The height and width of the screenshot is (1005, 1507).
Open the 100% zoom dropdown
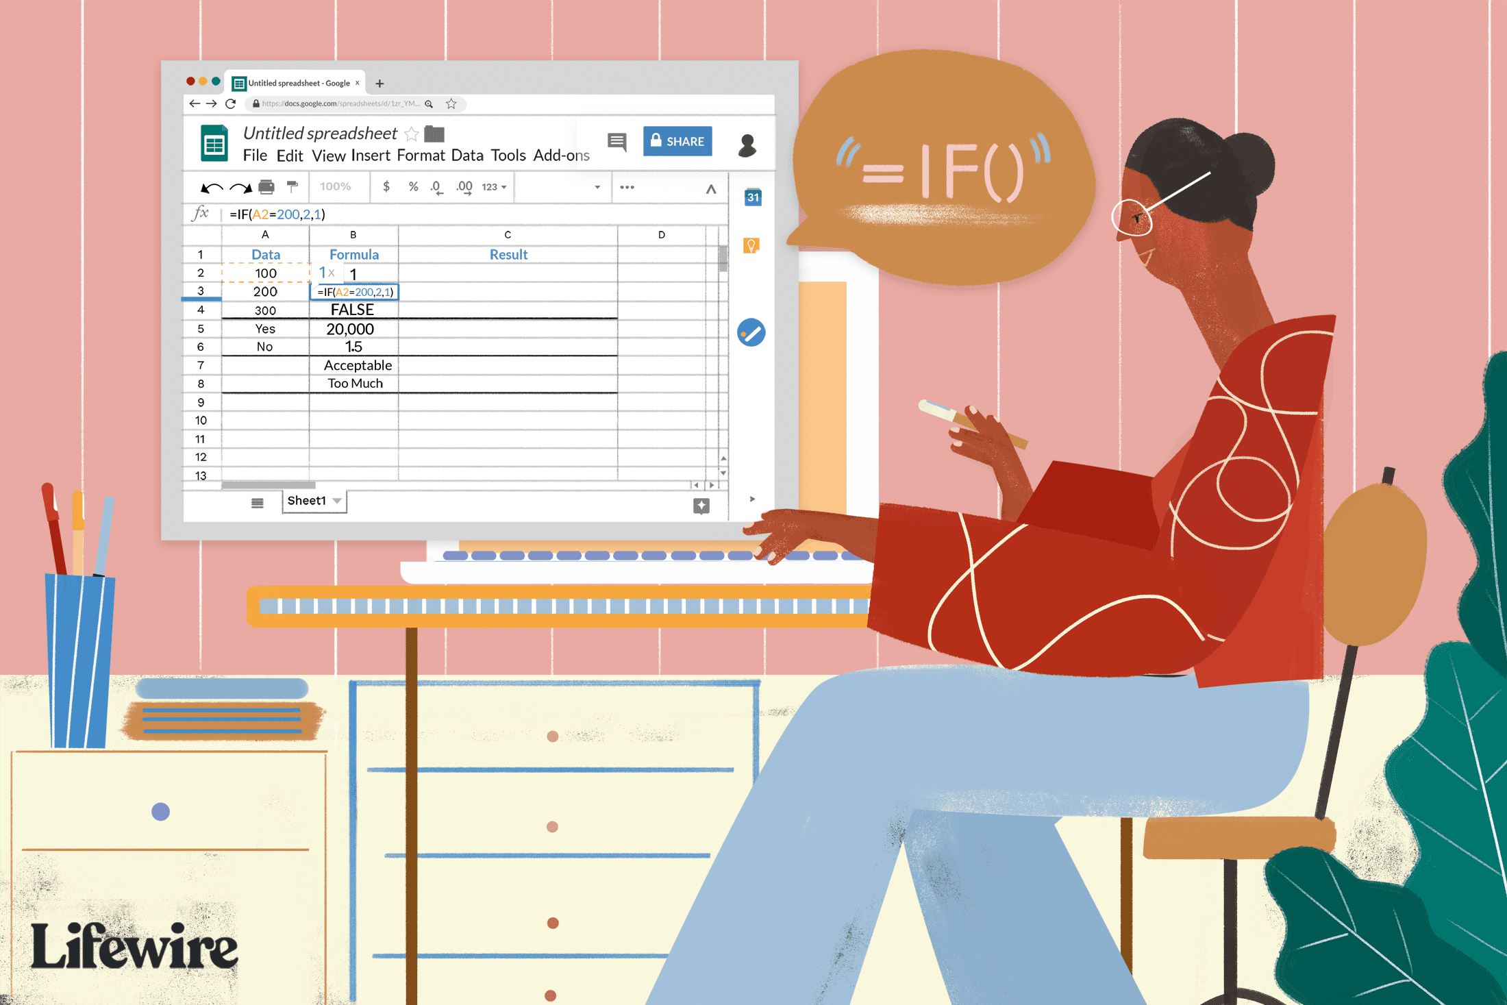click(x=335, y=186)
